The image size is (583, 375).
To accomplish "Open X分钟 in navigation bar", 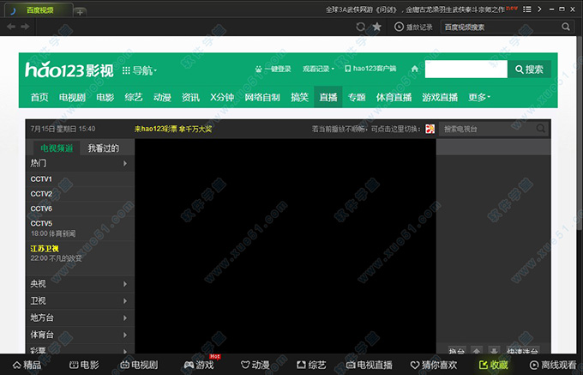I will (x=222, y=98).
